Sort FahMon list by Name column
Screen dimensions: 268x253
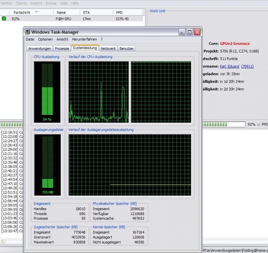point(67,12)
